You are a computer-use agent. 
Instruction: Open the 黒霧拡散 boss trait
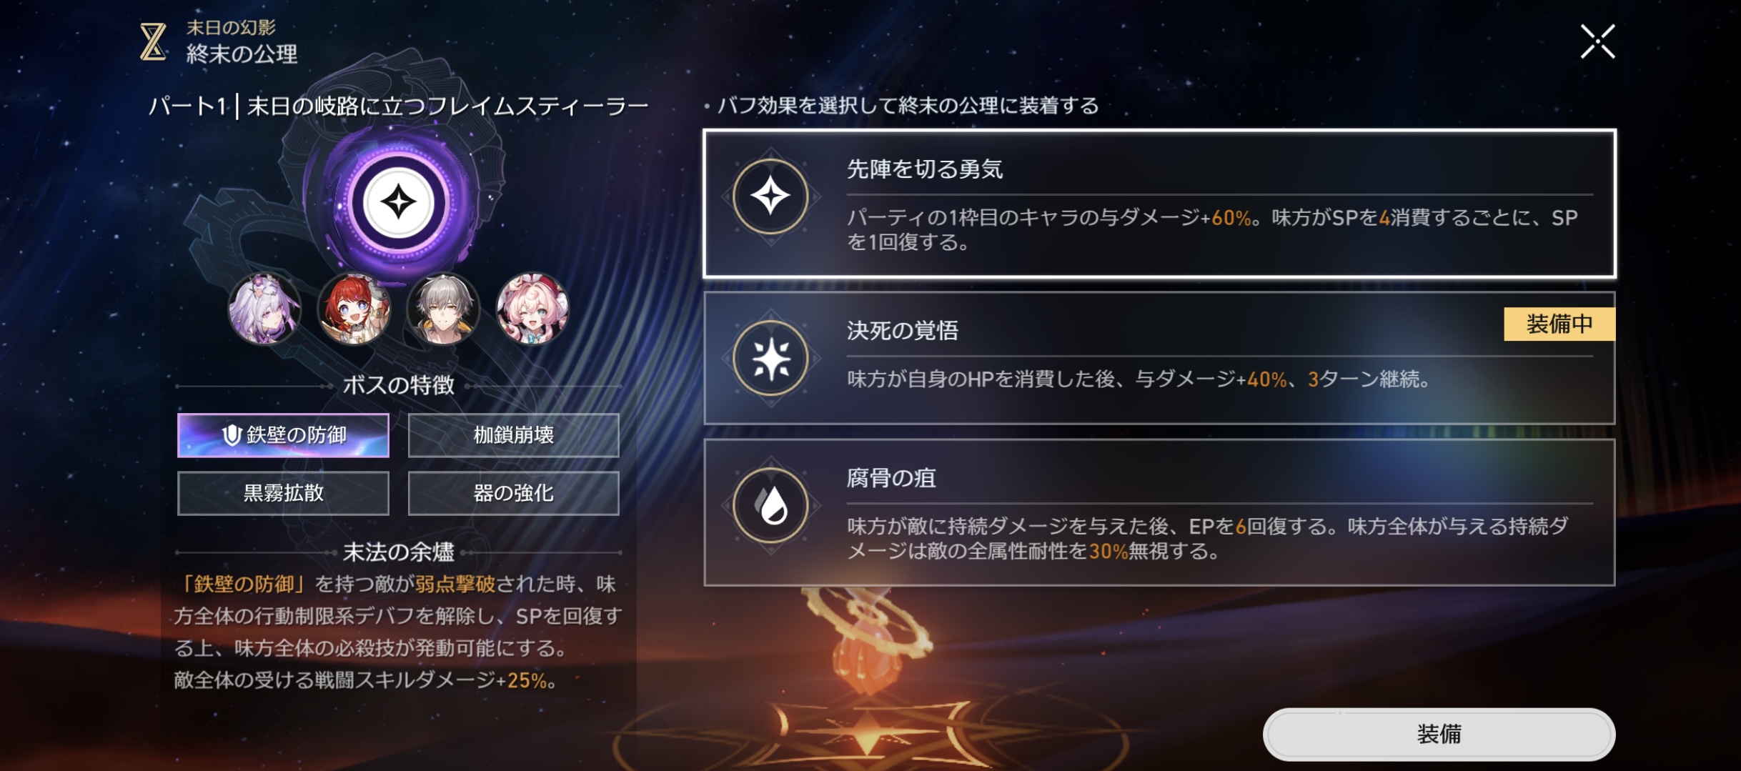tap(284, 493)
